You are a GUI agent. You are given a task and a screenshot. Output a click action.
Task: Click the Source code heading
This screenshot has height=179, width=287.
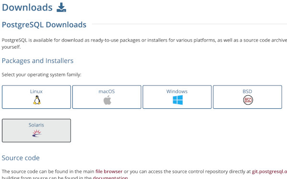tap(21, 158)
